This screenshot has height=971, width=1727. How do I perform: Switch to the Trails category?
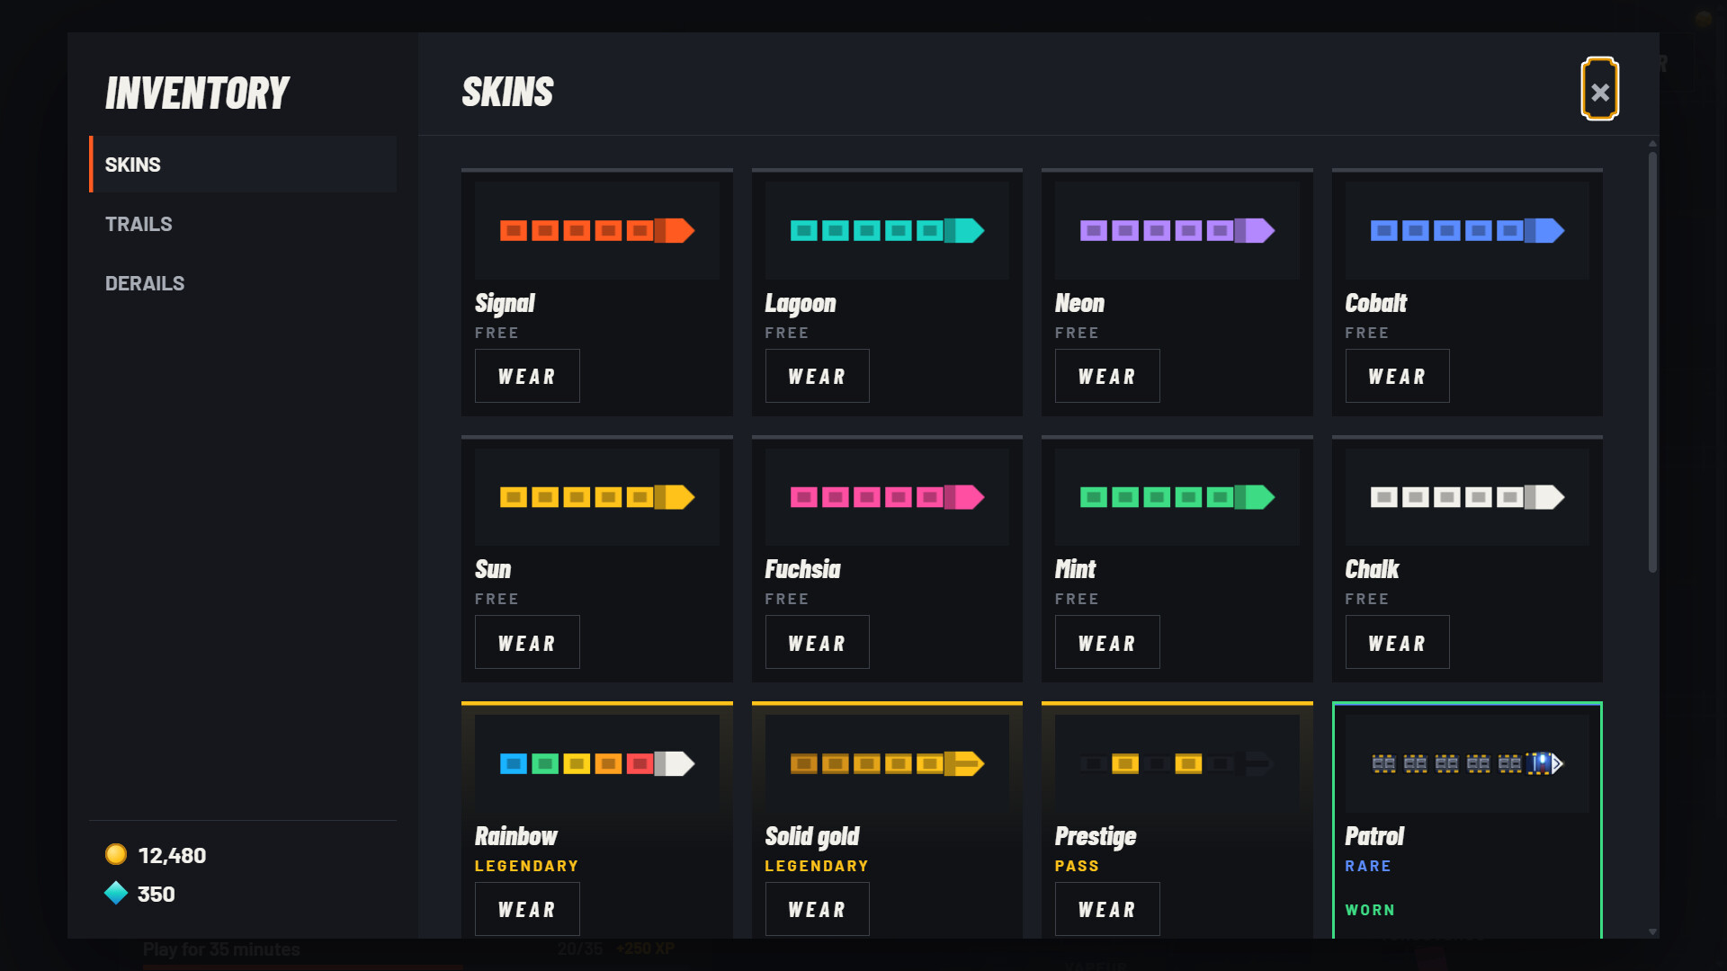pos(243,224)
